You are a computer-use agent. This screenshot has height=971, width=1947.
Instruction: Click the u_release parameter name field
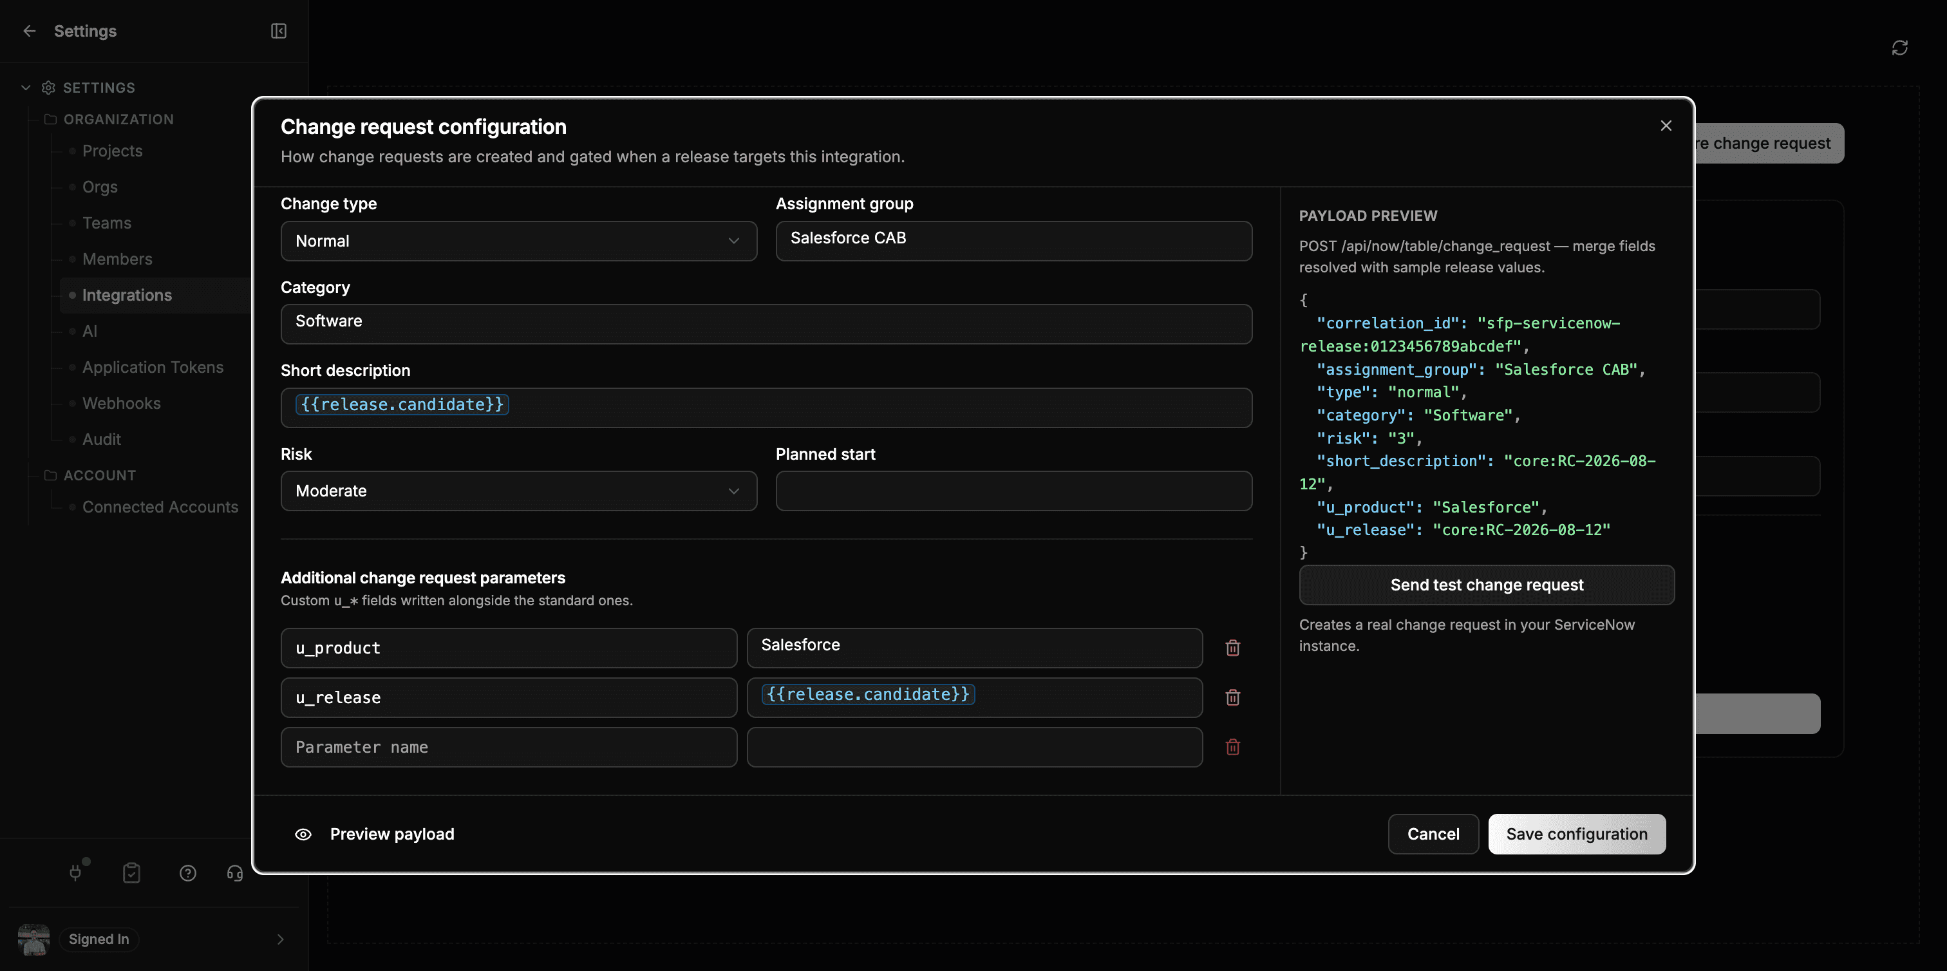pos(509,697)
